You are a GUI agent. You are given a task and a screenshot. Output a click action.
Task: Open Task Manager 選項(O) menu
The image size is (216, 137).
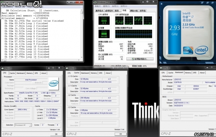pyautogui.click(x=106, y=6)
